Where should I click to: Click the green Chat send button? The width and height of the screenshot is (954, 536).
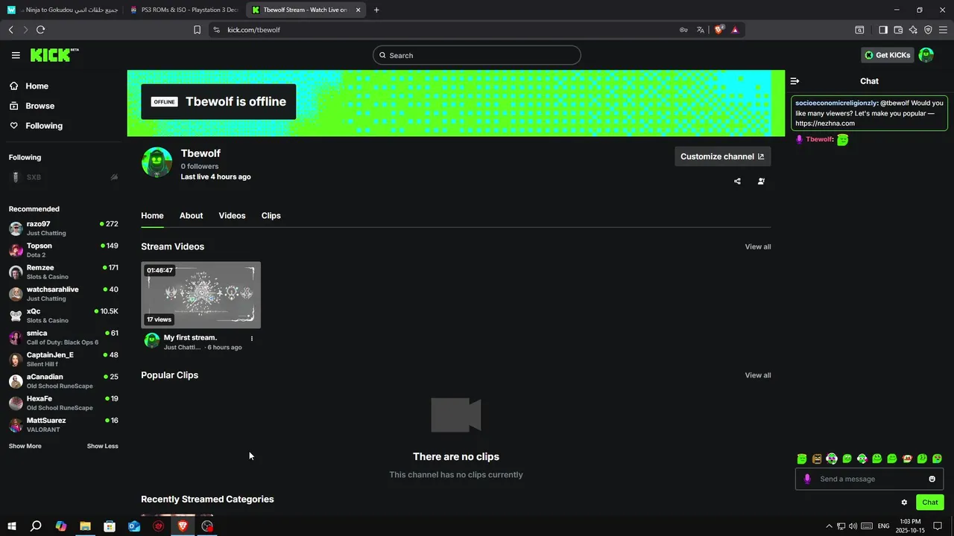[929, 502]
